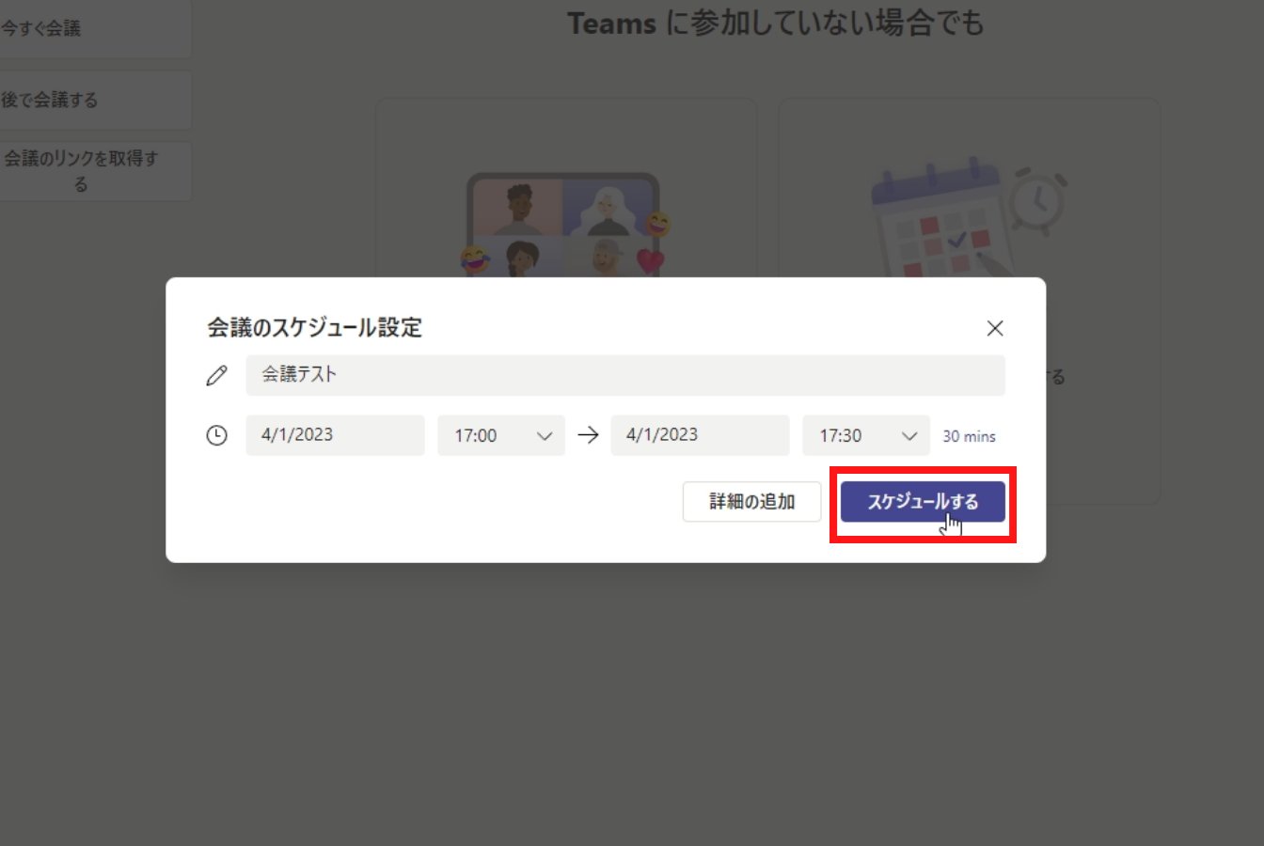Open the 17:00 start time dropdown
The image size is (1264, 846).
[x=500, y=435]
